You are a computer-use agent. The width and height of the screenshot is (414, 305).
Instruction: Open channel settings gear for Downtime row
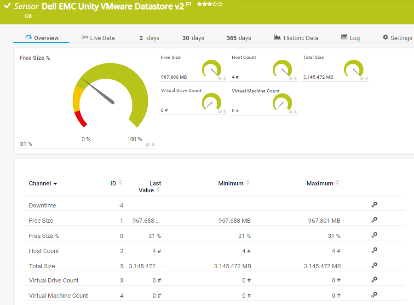374,204
